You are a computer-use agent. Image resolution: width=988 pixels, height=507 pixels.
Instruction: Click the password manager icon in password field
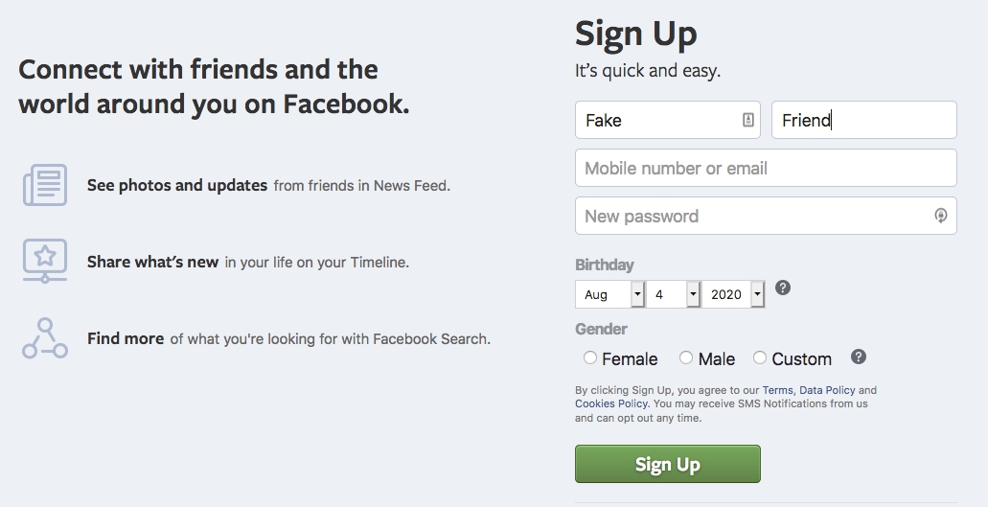coord(941,216)
